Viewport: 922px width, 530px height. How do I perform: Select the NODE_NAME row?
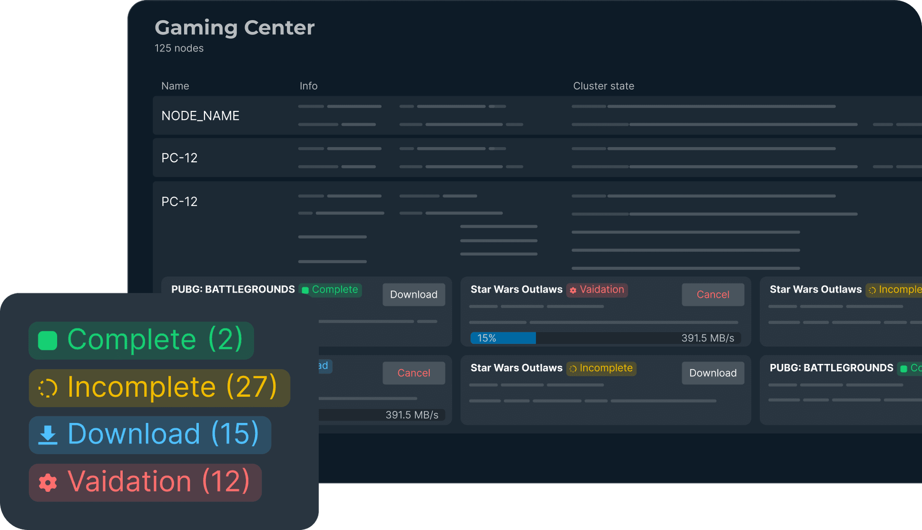click(537, 115)
